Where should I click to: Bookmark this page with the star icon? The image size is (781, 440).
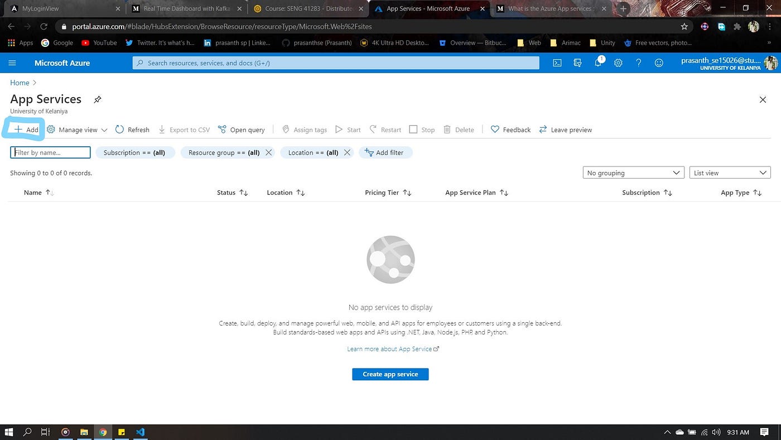pyautogui.click(x=684, y=26)
